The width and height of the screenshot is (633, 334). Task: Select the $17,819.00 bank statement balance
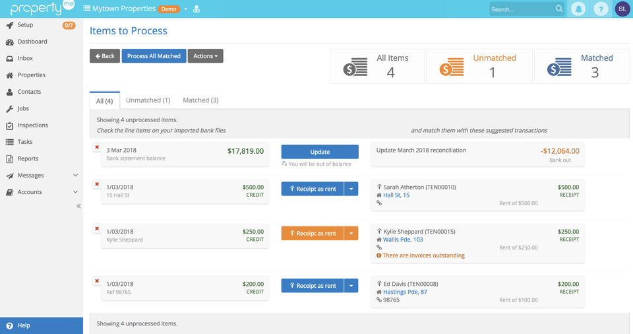coord(245,150)
